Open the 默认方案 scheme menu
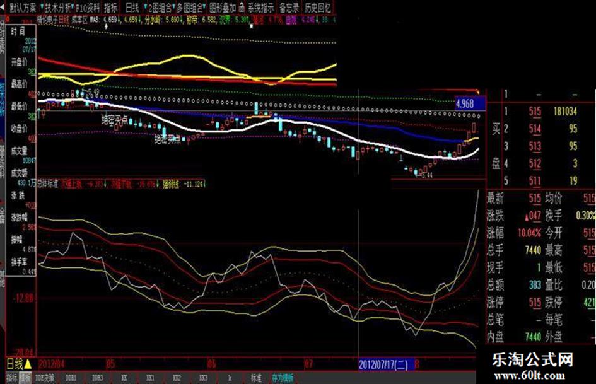 tap(23, 7)
